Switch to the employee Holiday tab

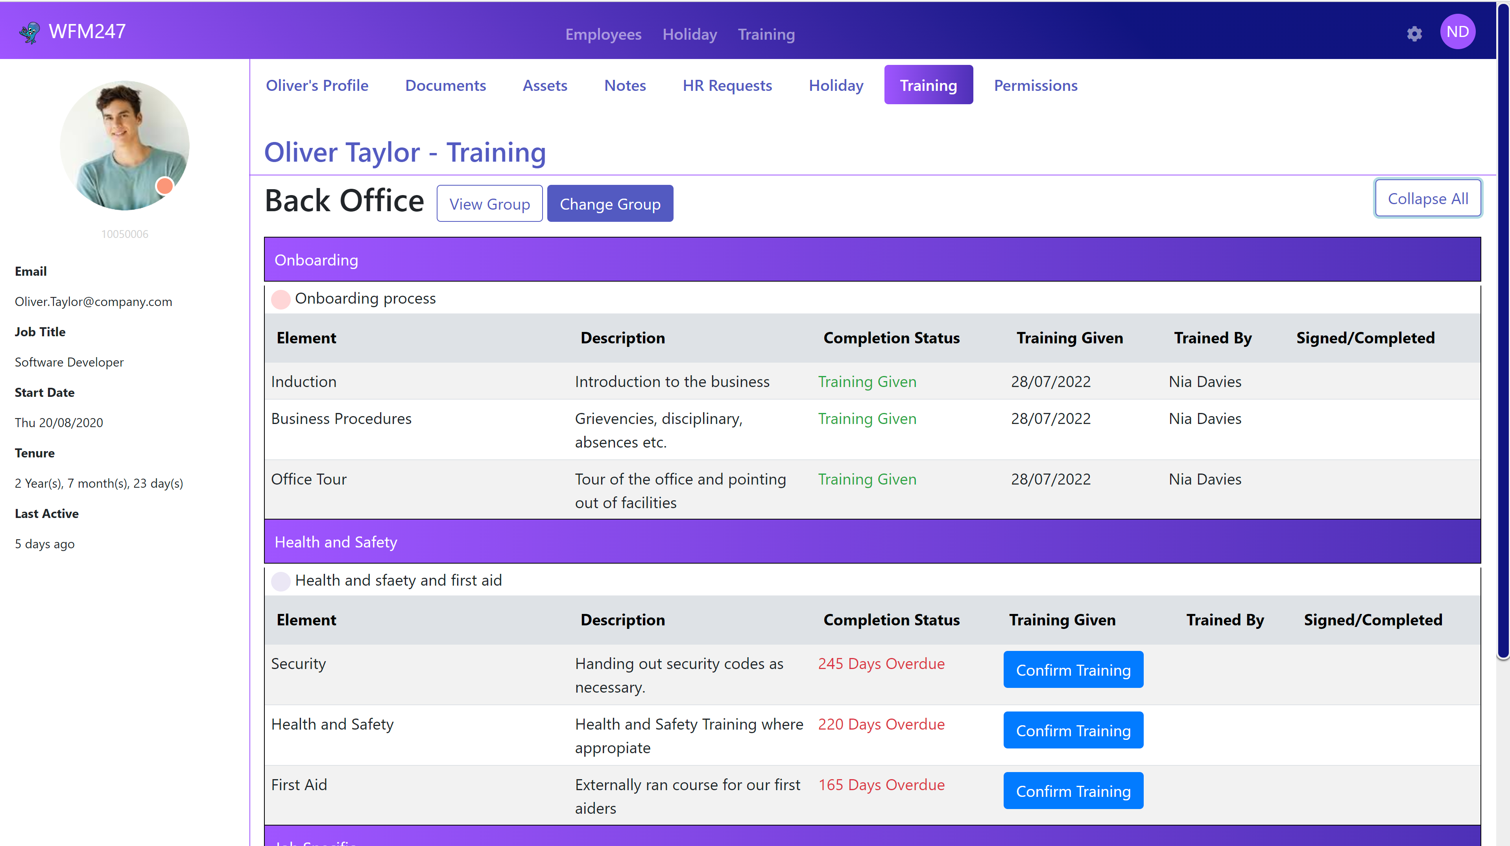tap(836, 85)
